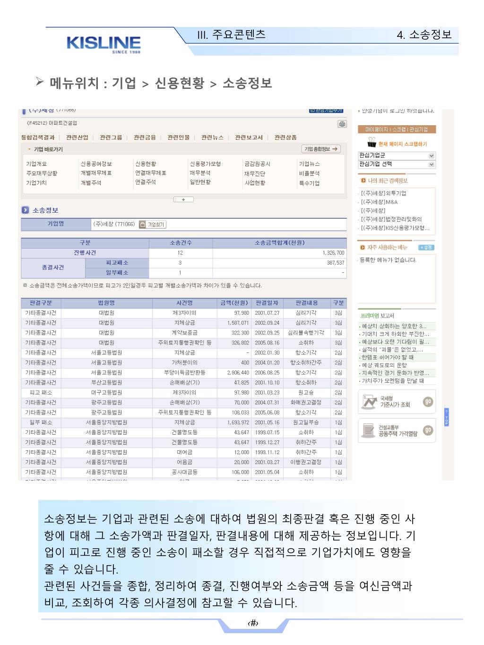Switch to the 관련뉴스 tab
Viewport: 484px width, 645px height.
click(212, 138)
